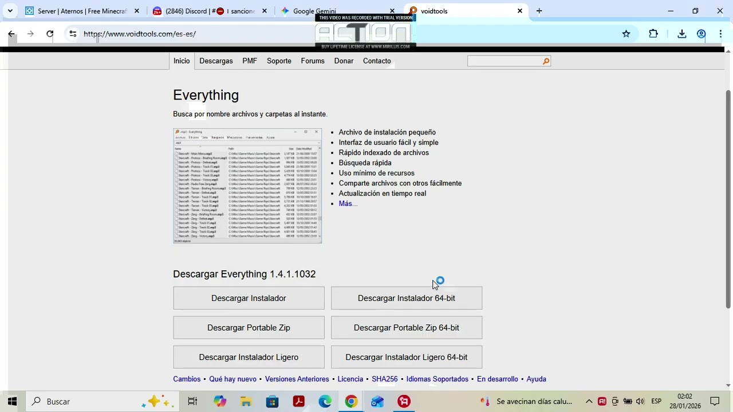Click Descargar Portable Zip button
Viewport: 733px width, 412px height.
[249, 328]
